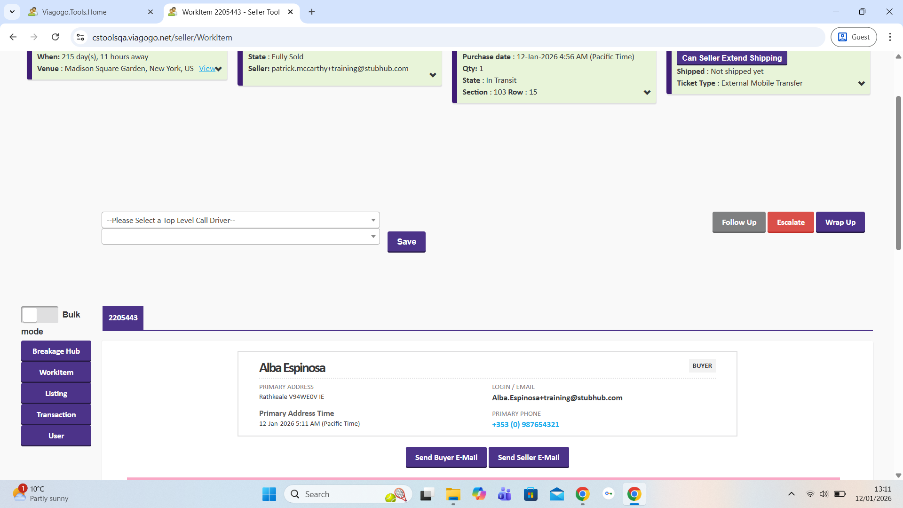Open the Top Level Call Driver dropdown
Viewport: 903px width, 508px height.
pos(240,220)
